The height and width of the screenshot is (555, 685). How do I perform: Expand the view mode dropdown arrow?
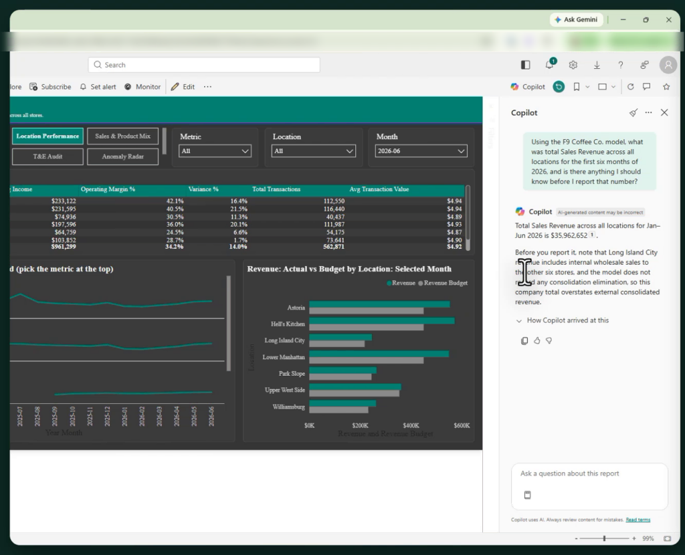[x=613, y=87]
